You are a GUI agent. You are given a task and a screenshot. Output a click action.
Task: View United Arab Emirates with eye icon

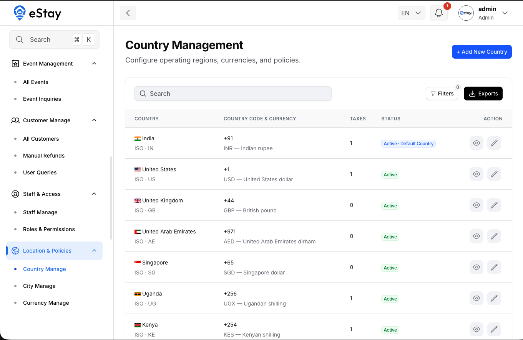point(477,236)
